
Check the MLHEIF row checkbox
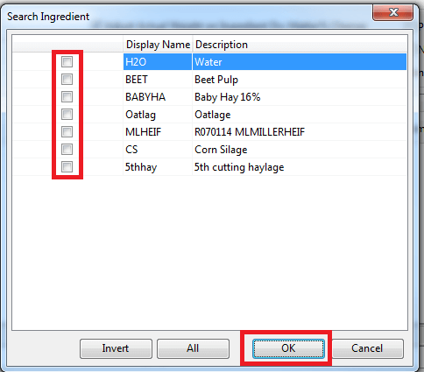pos(67,132)
